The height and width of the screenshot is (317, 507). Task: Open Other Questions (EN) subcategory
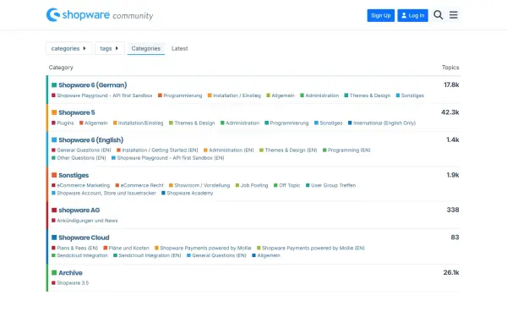click(x=81, y=158)
